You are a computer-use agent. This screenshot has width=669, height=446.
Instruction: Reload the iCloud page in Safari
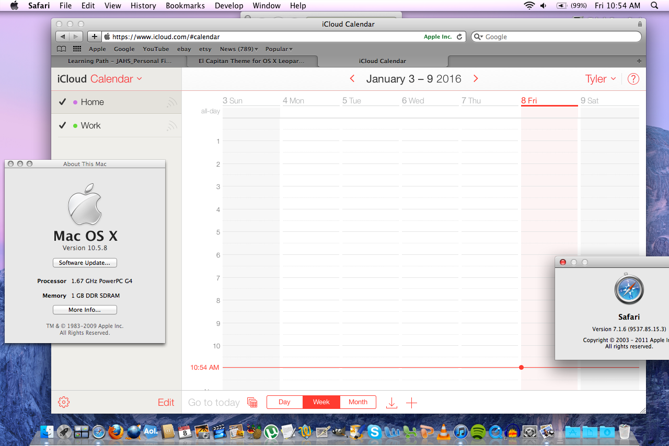tap(459, 37)
